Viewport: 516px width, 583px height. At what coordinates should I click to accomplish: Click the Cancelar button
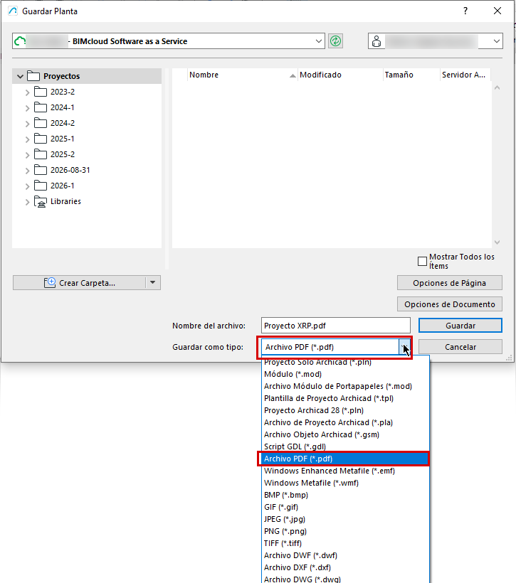point(460,347)
